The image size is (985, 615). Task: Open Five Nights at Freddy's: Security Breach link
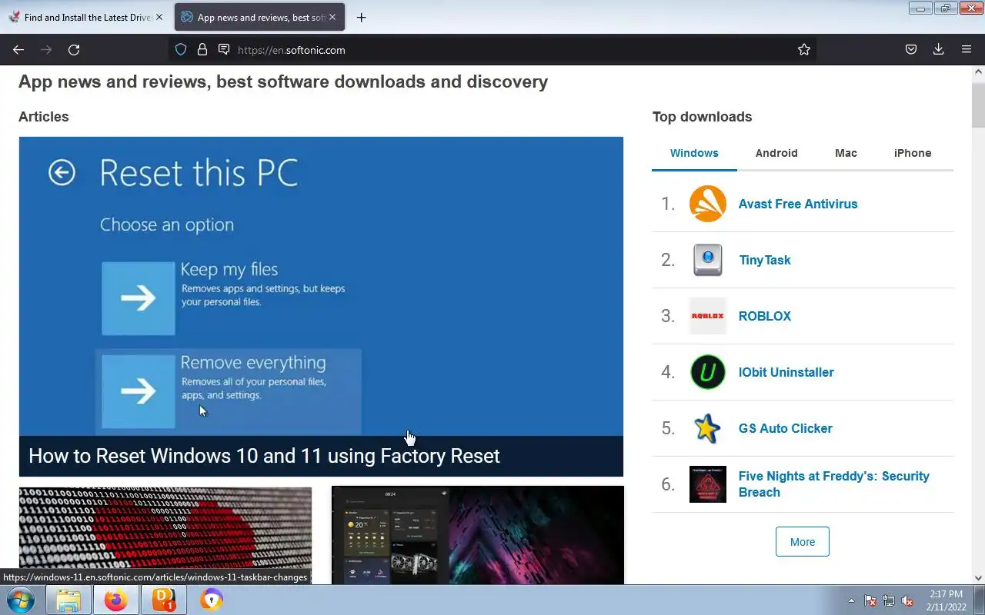tap(834, 484)
